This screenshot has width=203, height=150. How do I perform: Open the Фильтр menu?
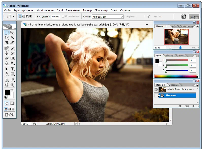[x=87, y=10]
